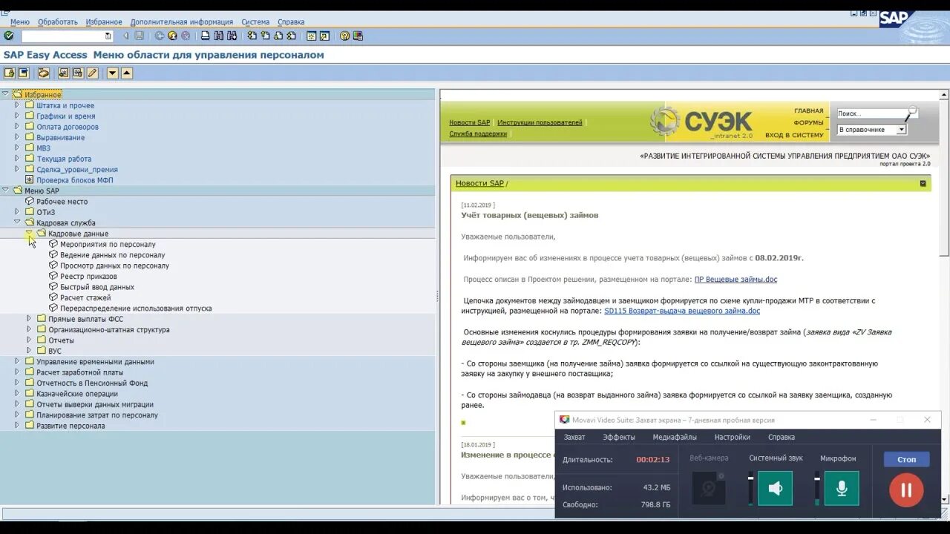This screenshot has height=534, width=950.
Task: Open the Система menu
Action: [255, 22]
